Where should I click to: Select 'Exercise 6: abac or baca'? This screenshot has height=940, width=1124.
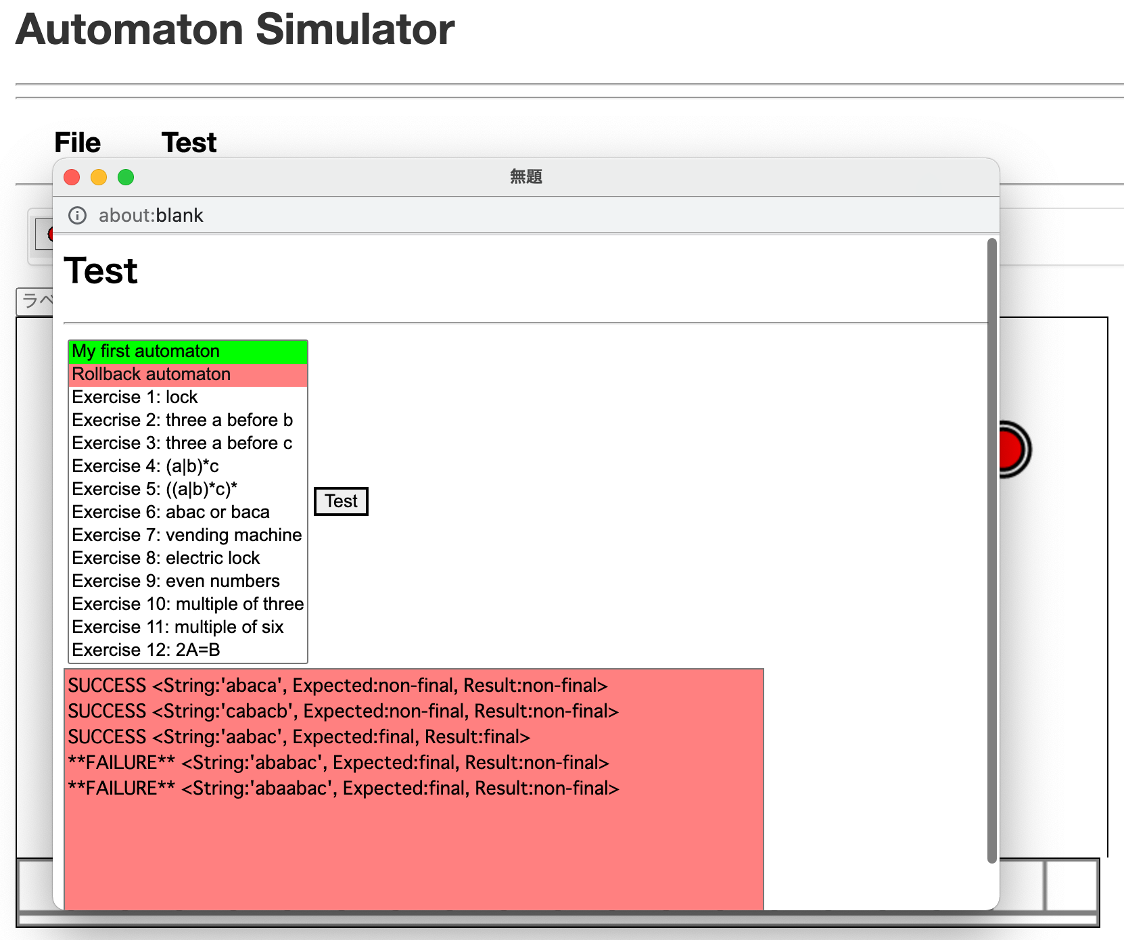(187, 513)
